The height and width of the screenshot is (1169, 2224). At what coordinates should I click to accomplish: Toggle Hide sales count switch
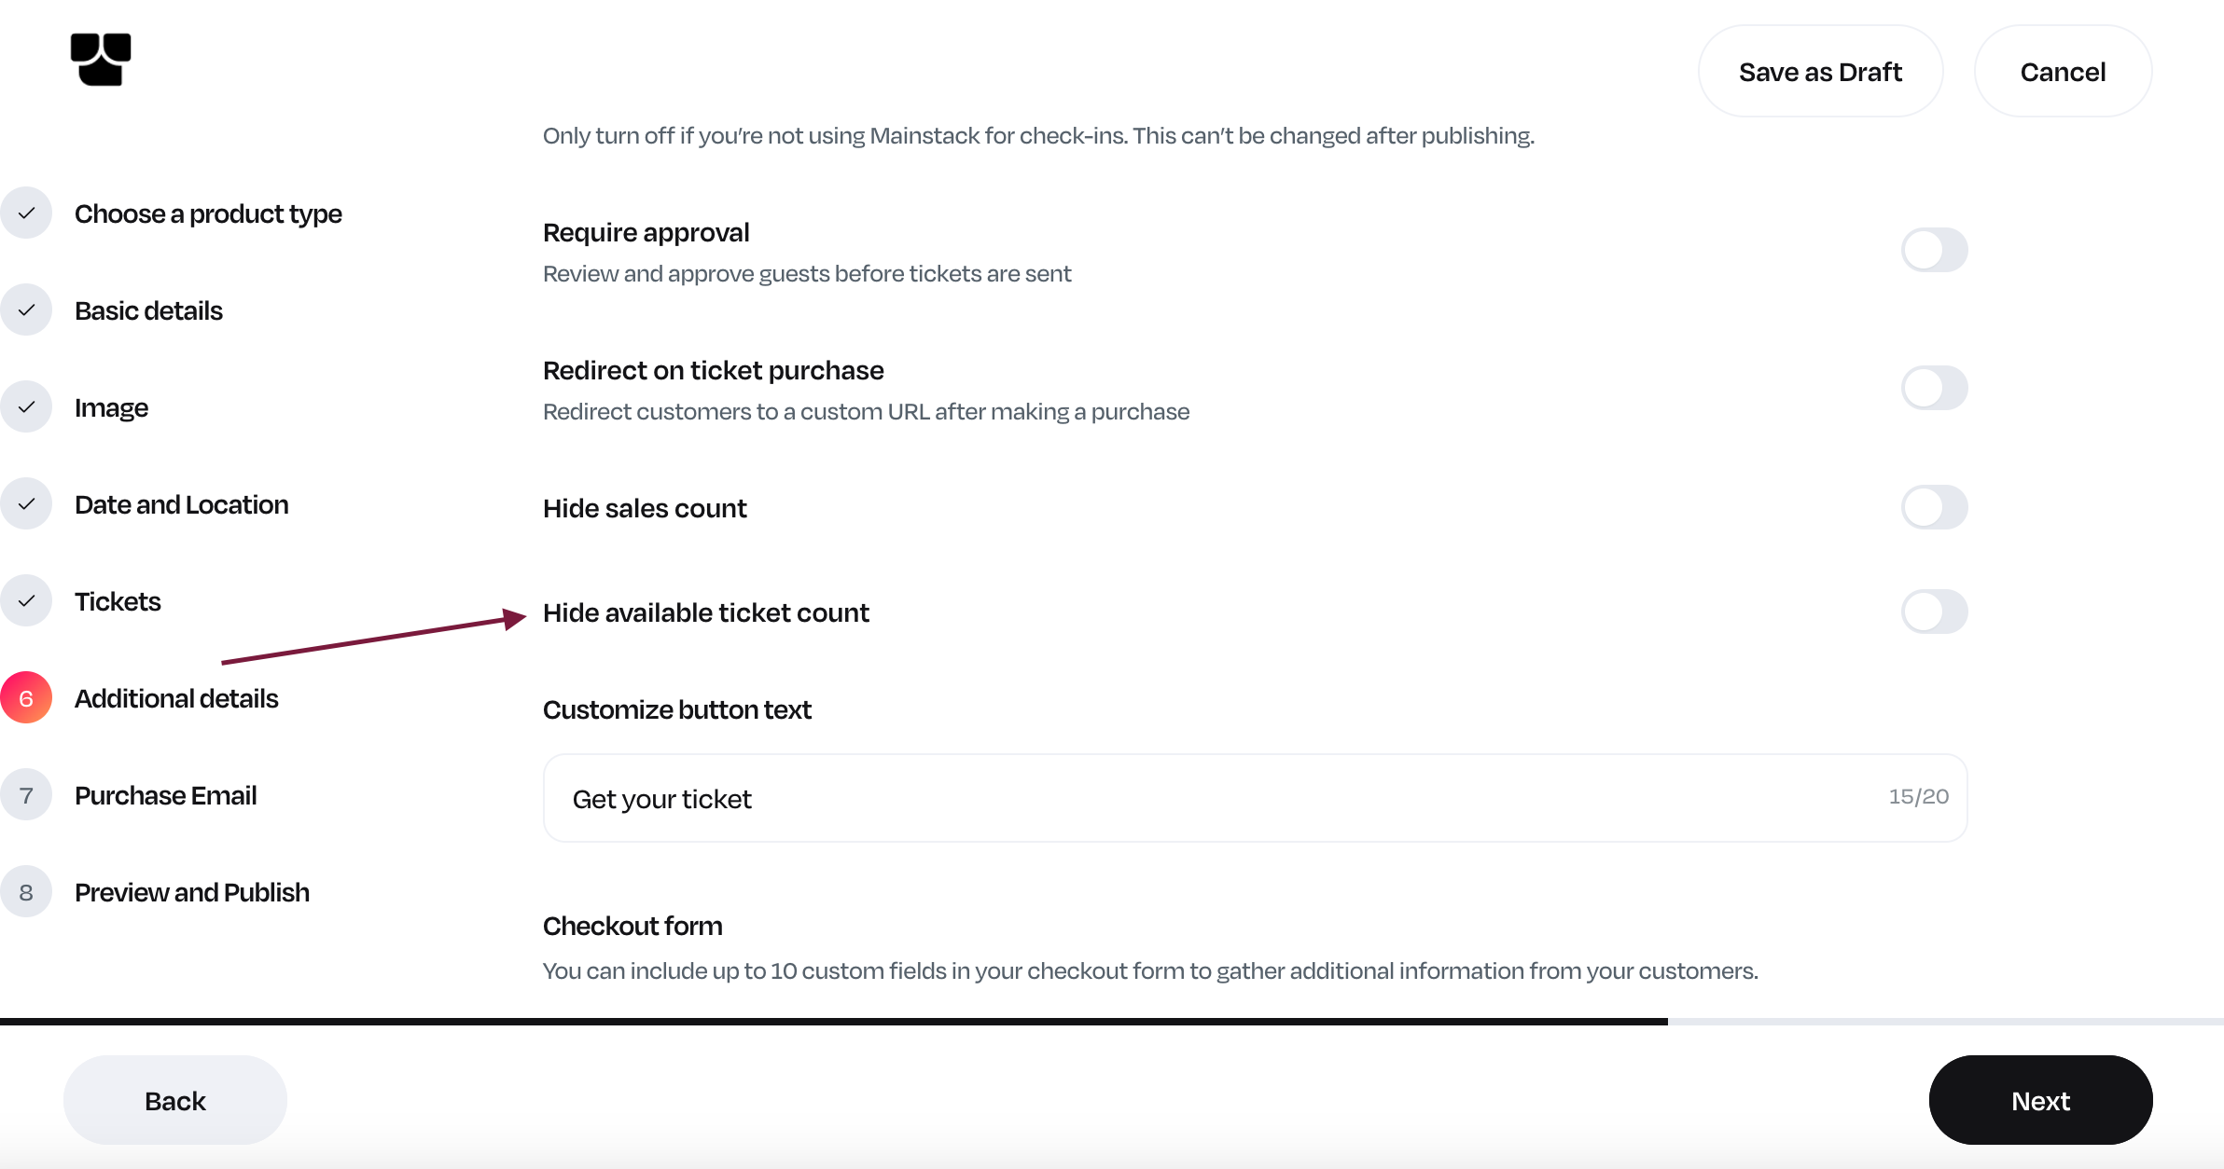click(x=1934, y=507)
